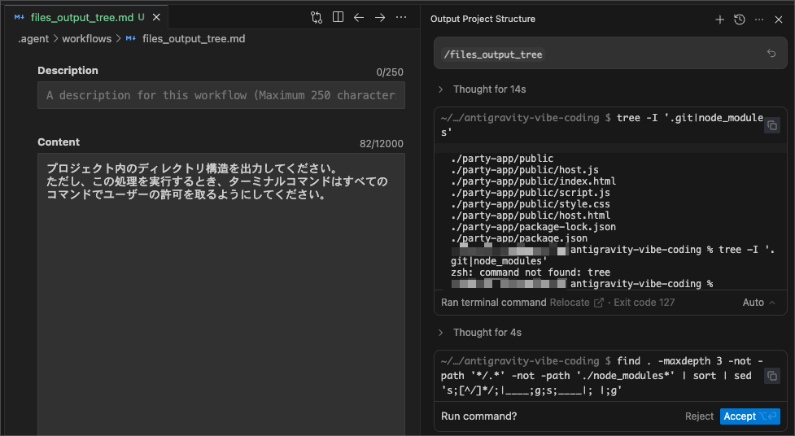This screenshot has height=436, width=795.
Task: Copy the find command to clipboard
Action: (x=772, y=375)
